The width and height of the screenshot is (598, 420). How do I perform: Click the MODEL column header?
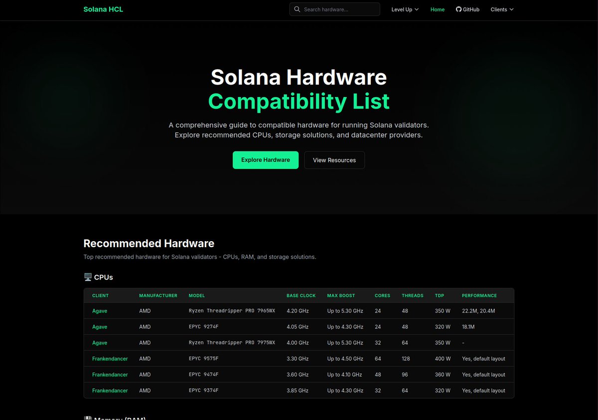[197, 295]
